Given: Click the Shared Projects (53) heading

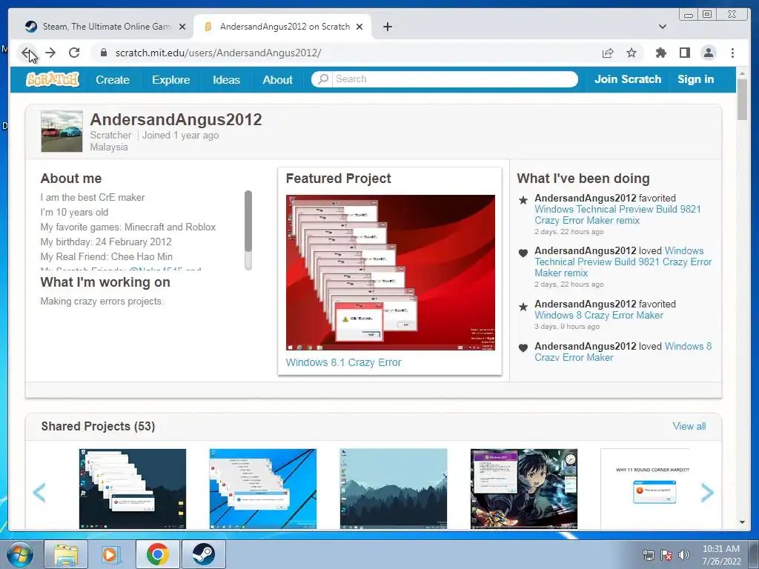Looking at the screenshot, I should pyautogui.click(x=98, y=426).
